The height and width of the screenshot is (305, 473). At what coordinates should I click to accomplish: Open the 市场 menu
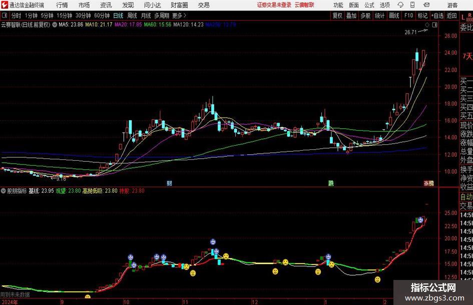[x=84, y=5]
